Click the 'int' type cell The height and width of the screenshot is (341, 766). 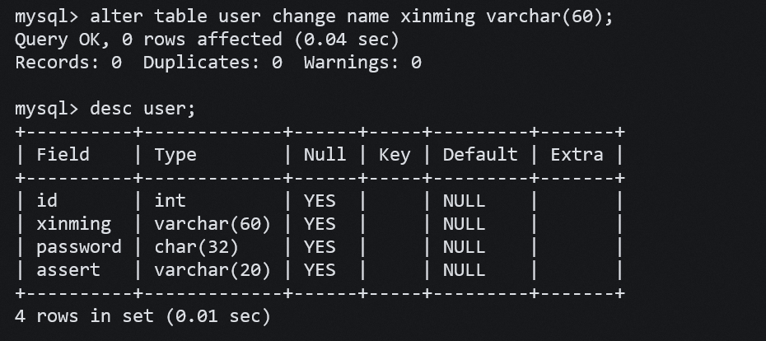pos(170,200)
